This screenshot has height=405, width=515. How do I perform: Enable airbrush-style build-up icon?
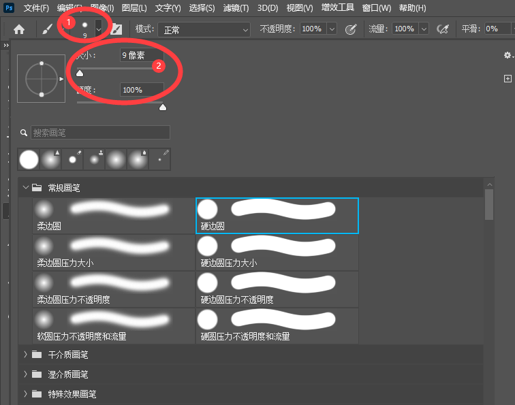click(x=443, y=29)
